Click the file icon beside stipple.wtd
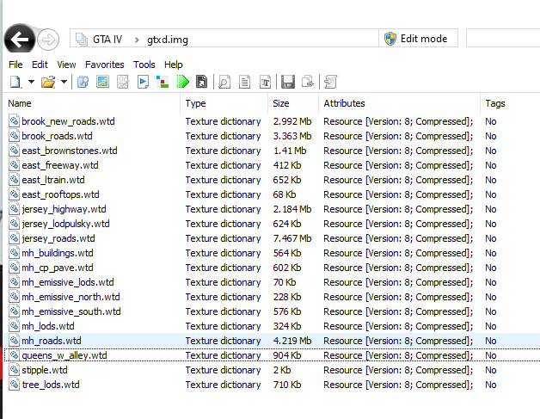Viewport: 540px width, 419px height. tap(14, 370)
